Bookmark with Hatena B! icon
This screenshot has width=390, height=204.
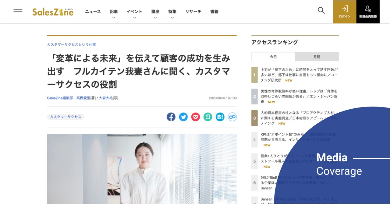(220, 117)
